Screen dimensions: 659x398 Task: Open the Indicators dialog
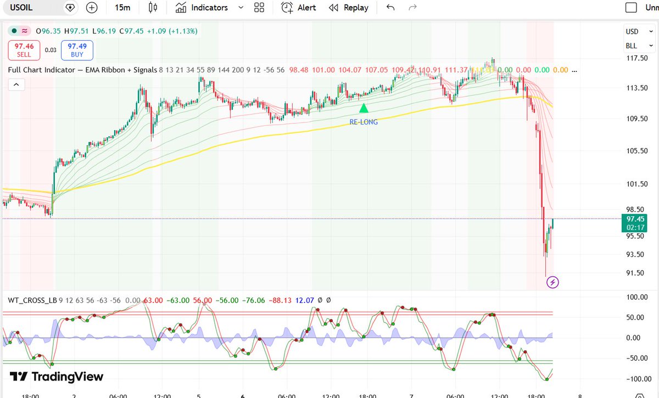click(202, 8)
